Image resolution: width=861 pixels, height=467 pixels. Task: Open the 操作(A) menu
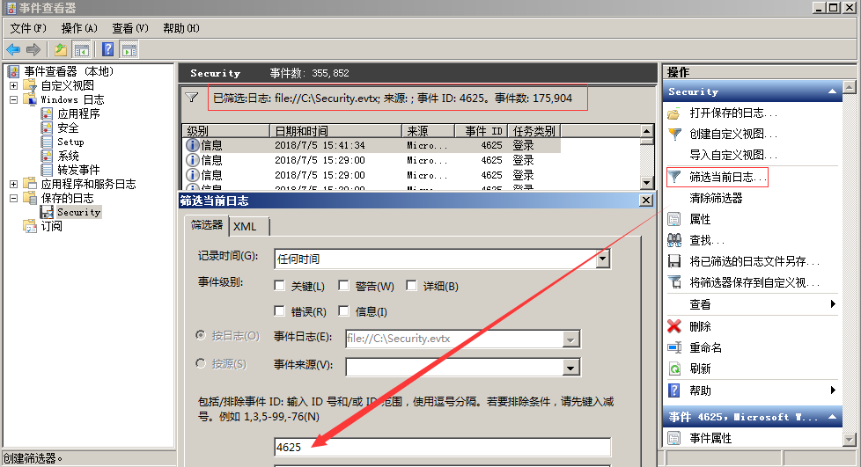tap(79, 28)
